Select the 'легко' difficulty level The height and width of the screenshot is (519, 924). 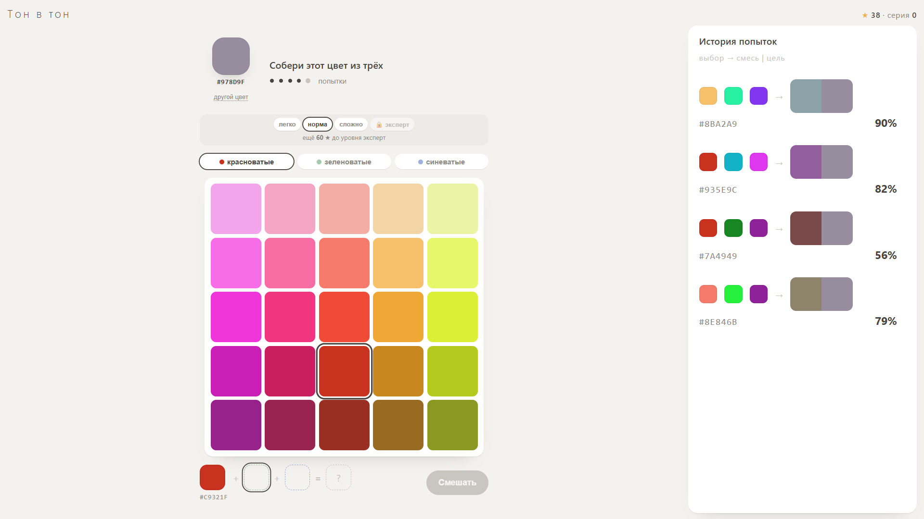287,124
